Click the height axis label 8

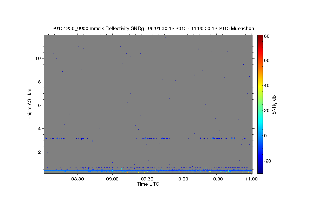[x=39, y=82]
